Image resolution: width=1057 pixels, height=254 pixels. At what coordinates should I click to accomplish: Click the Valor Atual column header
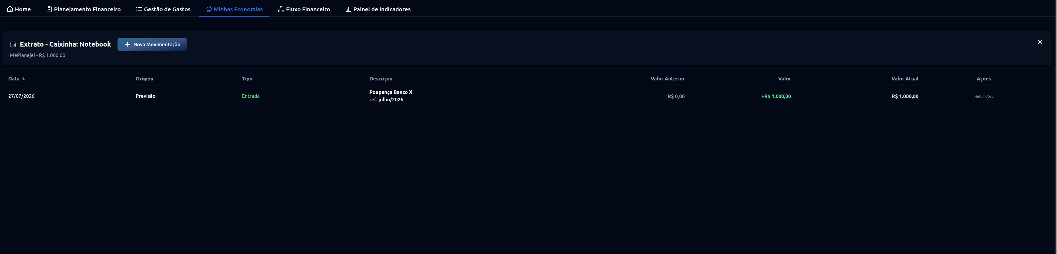[905, 79]
